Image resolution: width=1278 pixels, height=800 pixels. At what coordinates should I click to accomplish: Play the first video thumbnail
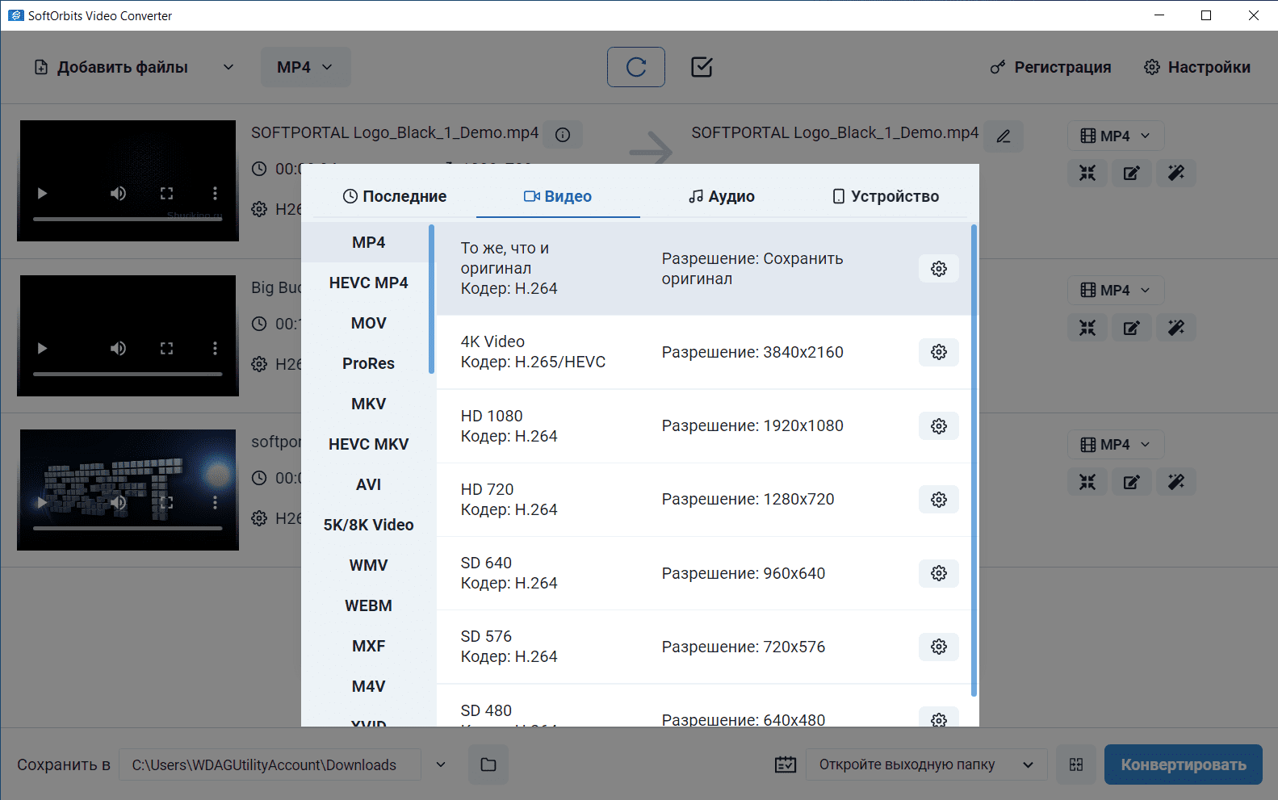tap(42, 194)
